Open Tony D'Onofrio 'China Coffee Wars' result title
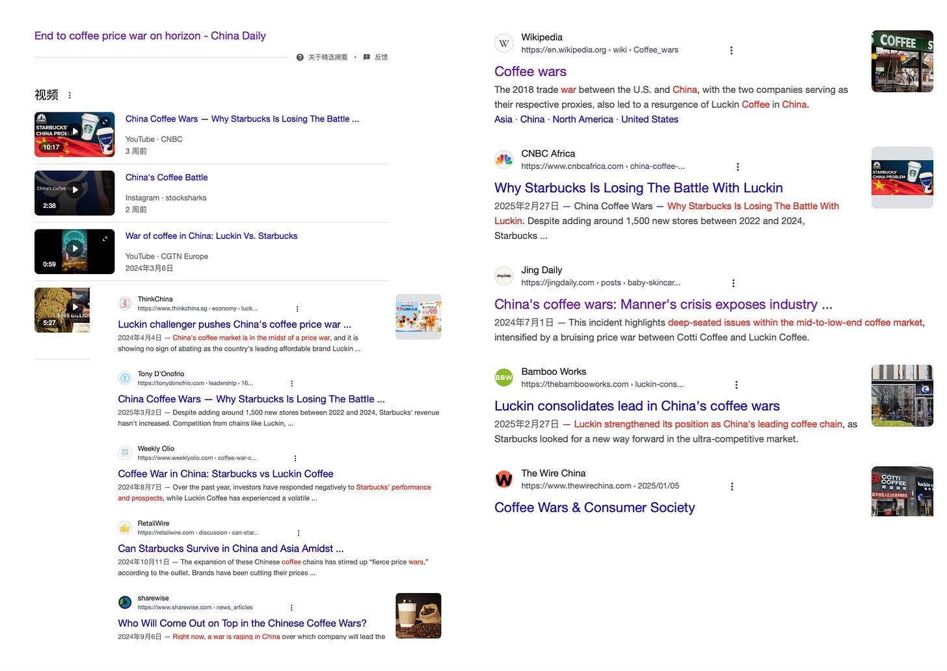This screenshot has width=947, height=671. click(x=251, y=399)
